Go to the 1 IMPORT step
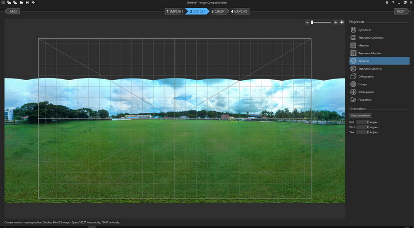The image size is (414, 228). (175, 11)
